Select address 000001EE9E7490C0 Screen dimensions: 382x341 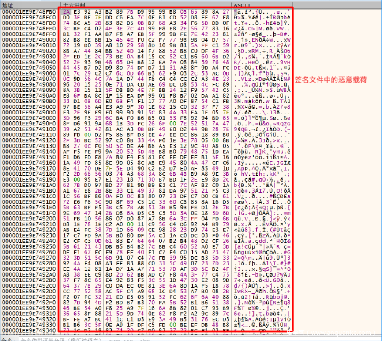(29, 107)
